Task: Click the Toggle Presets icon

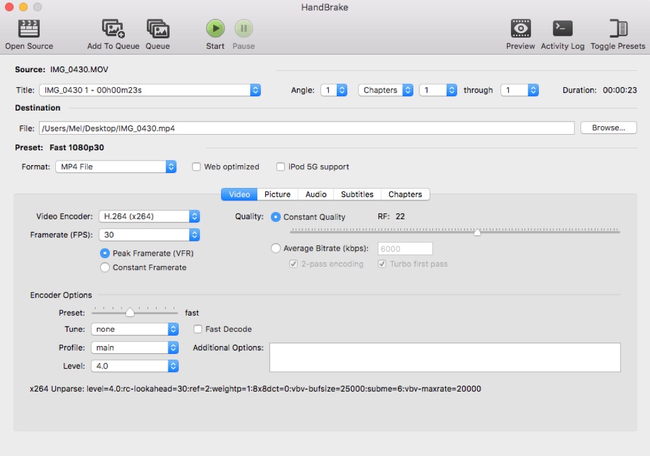Action: pyautogui.click(x=617, y=29)
